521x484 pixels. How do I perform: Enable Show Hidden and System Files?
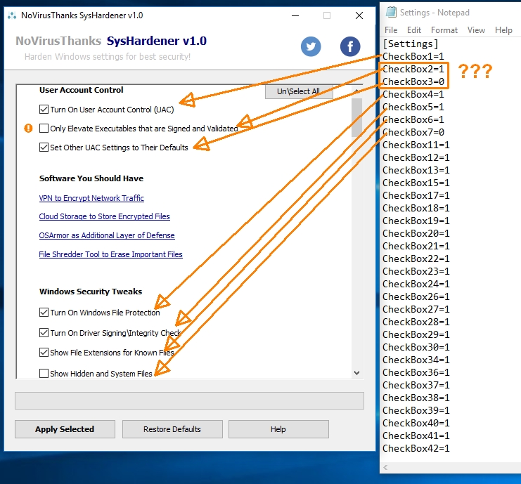pyautogui.click(x=44, y=374)
